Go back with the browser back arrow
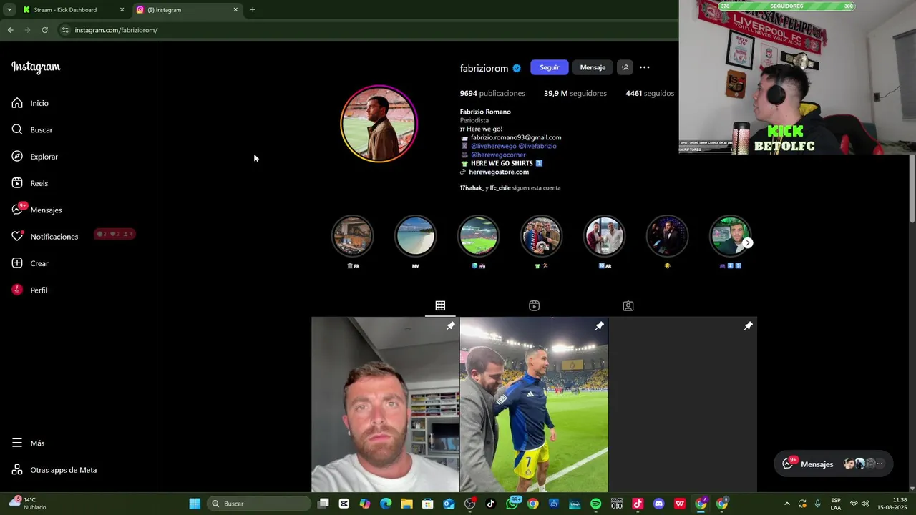Image resolution: width=916 pixels, height=515 pixels. point(10,30)
